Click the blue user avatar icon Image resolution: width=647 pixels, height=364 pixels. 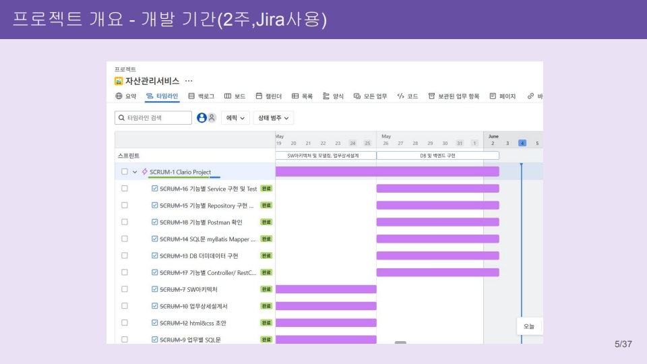(x=202, y=118)
